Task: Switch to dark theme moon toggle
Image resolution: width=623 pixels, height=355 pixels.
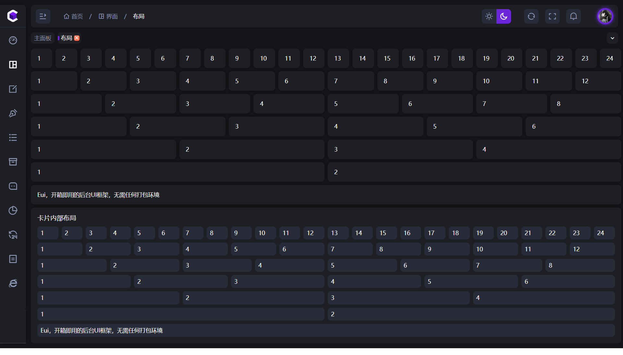Action: [504, 16]
